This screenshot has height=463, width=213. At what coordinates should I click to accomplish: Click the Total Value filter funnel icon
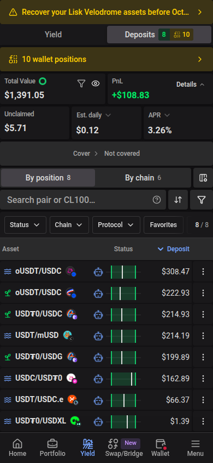click(81, 84)
